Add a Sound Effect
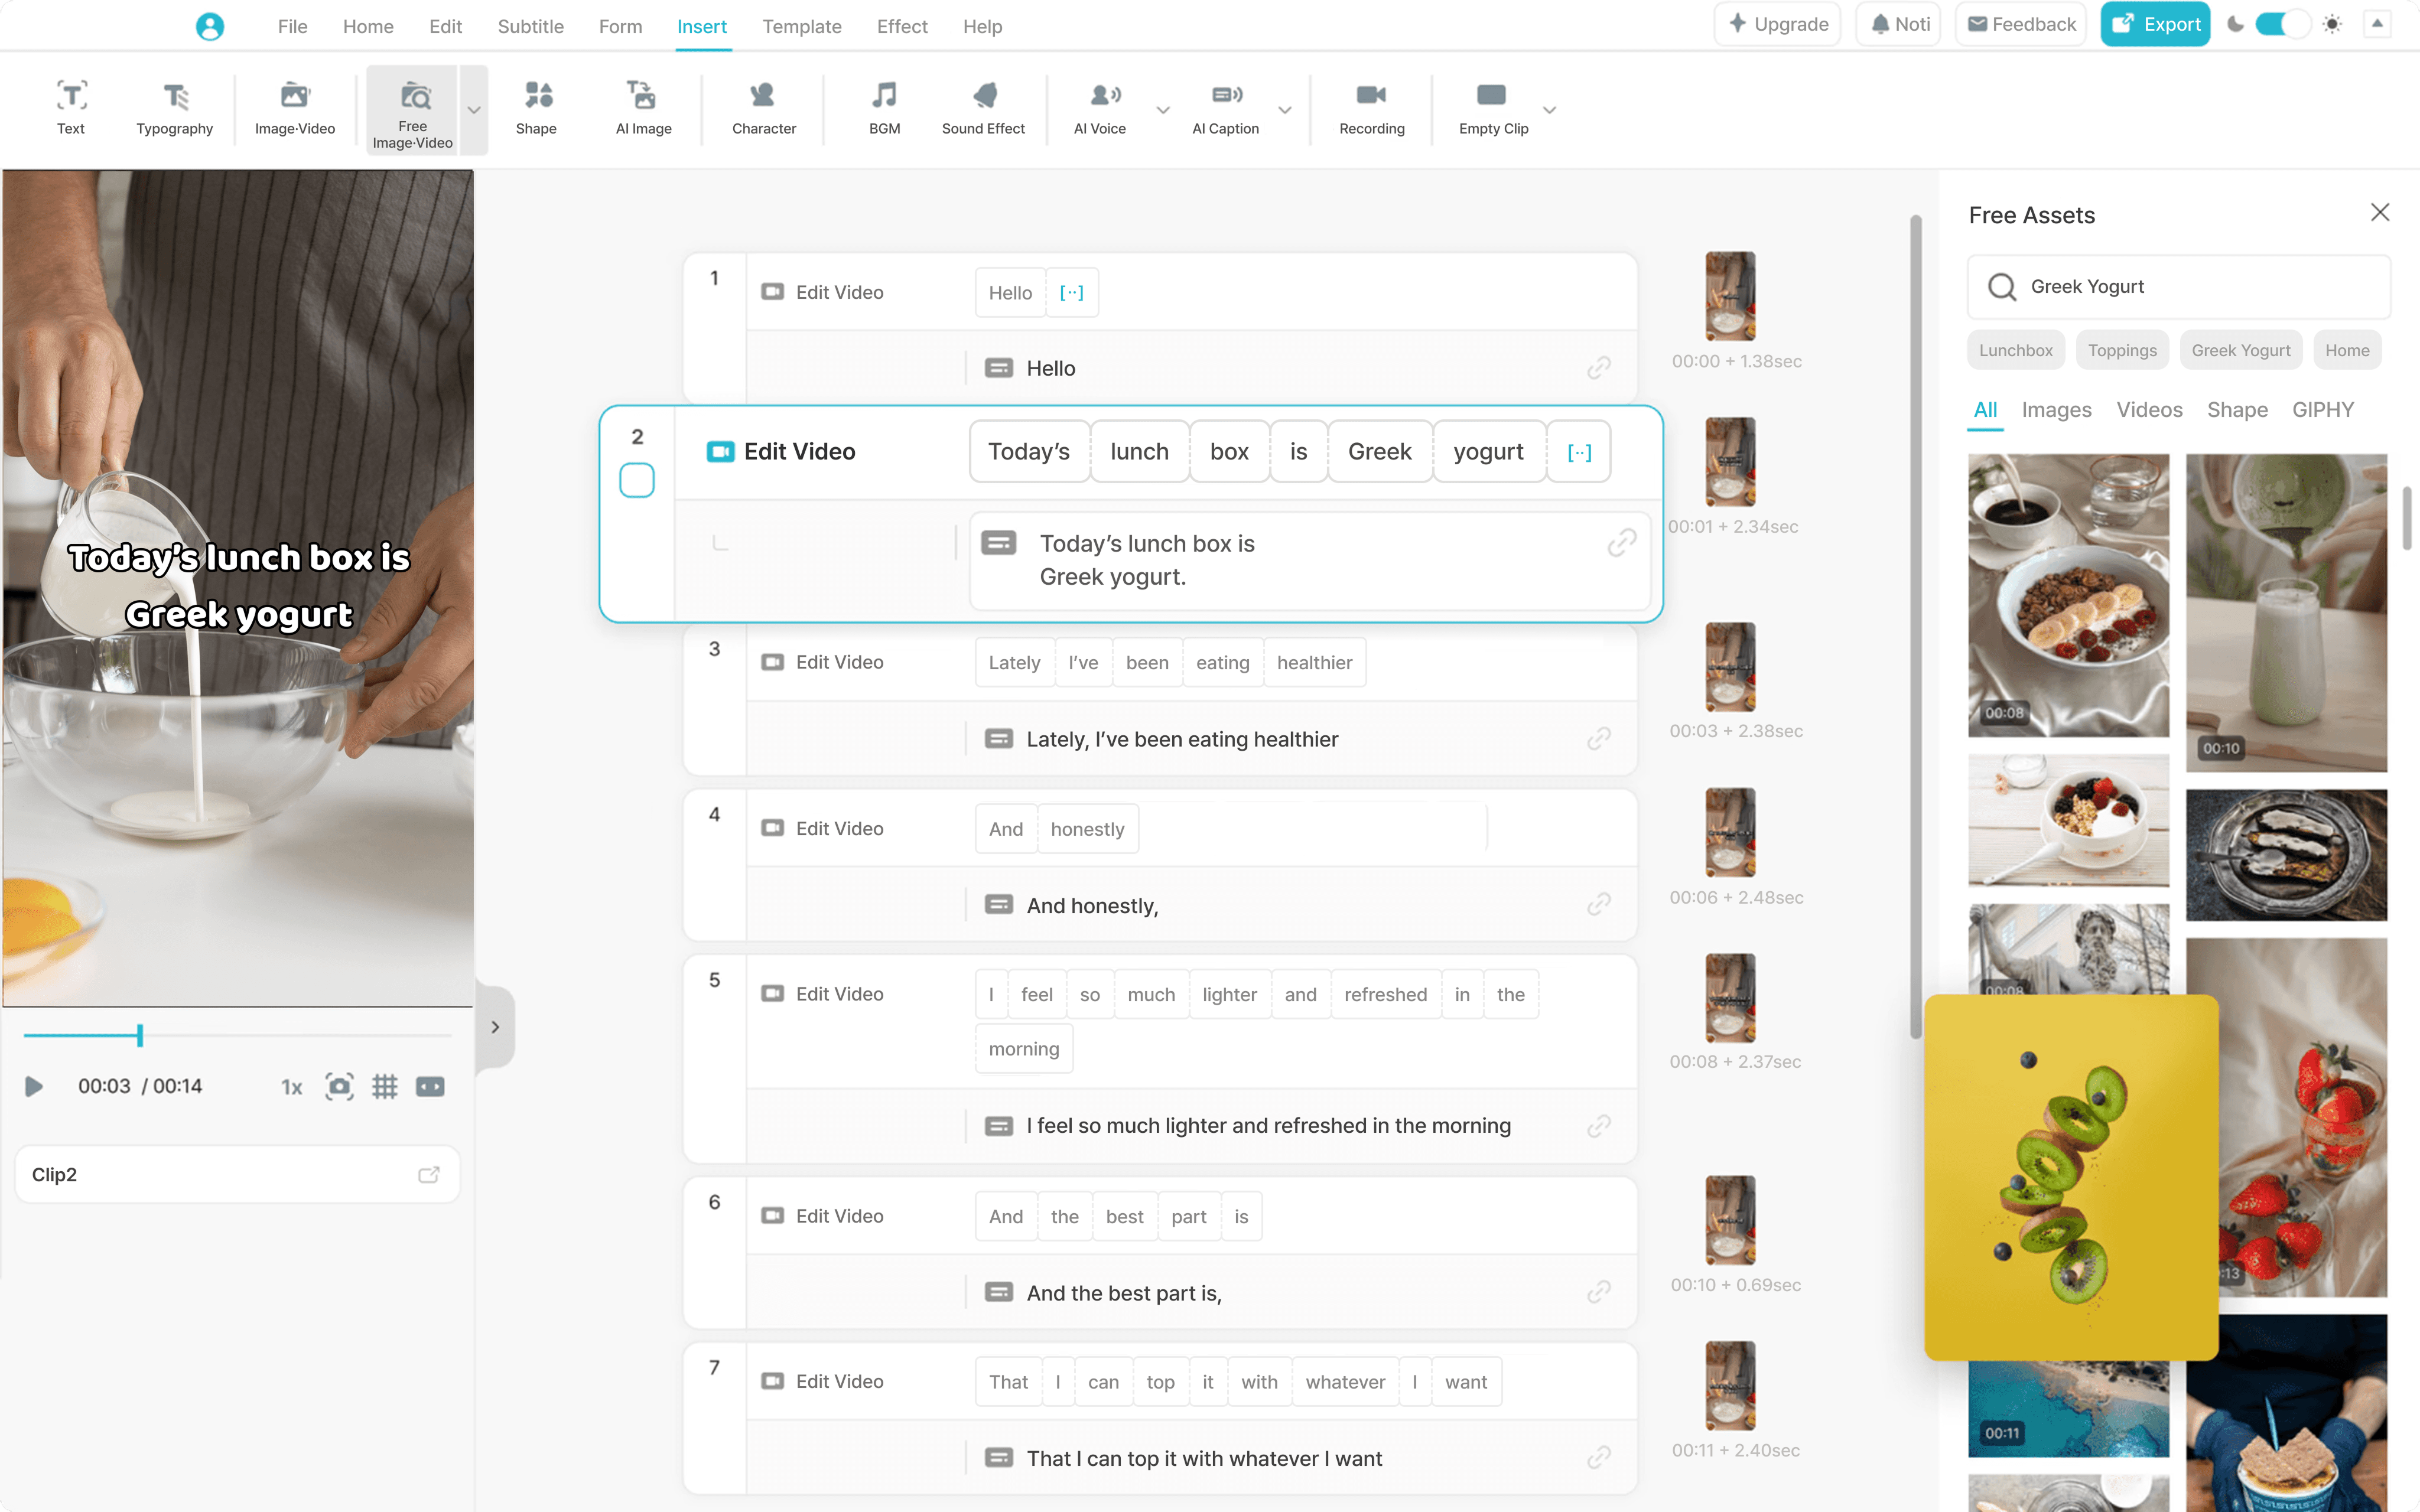The width and height of the screenshot is (2420, 1512). click(x=983, y=108)
